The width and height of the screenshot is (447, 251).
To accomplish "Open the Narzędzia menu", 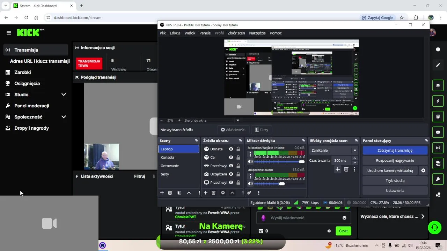I will click(x=257, y=33).
